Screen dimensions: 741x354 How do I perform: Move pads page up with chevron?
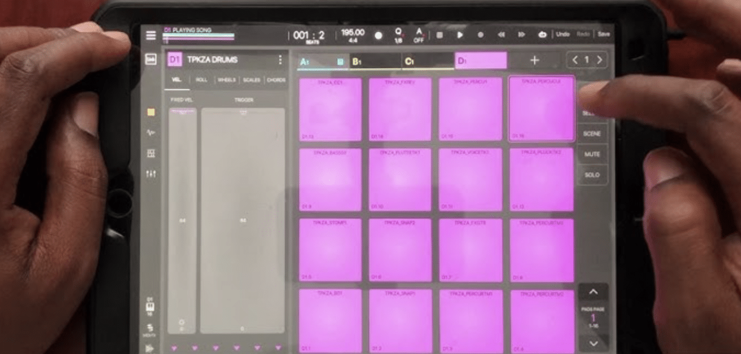[593, 292]
